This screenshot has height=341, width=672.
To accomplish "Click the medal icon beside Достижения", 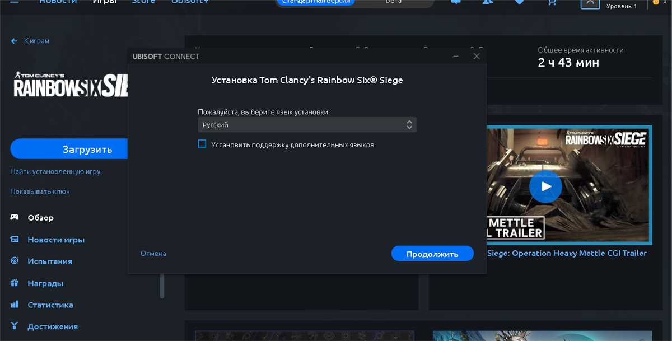I will coord(14,326).
